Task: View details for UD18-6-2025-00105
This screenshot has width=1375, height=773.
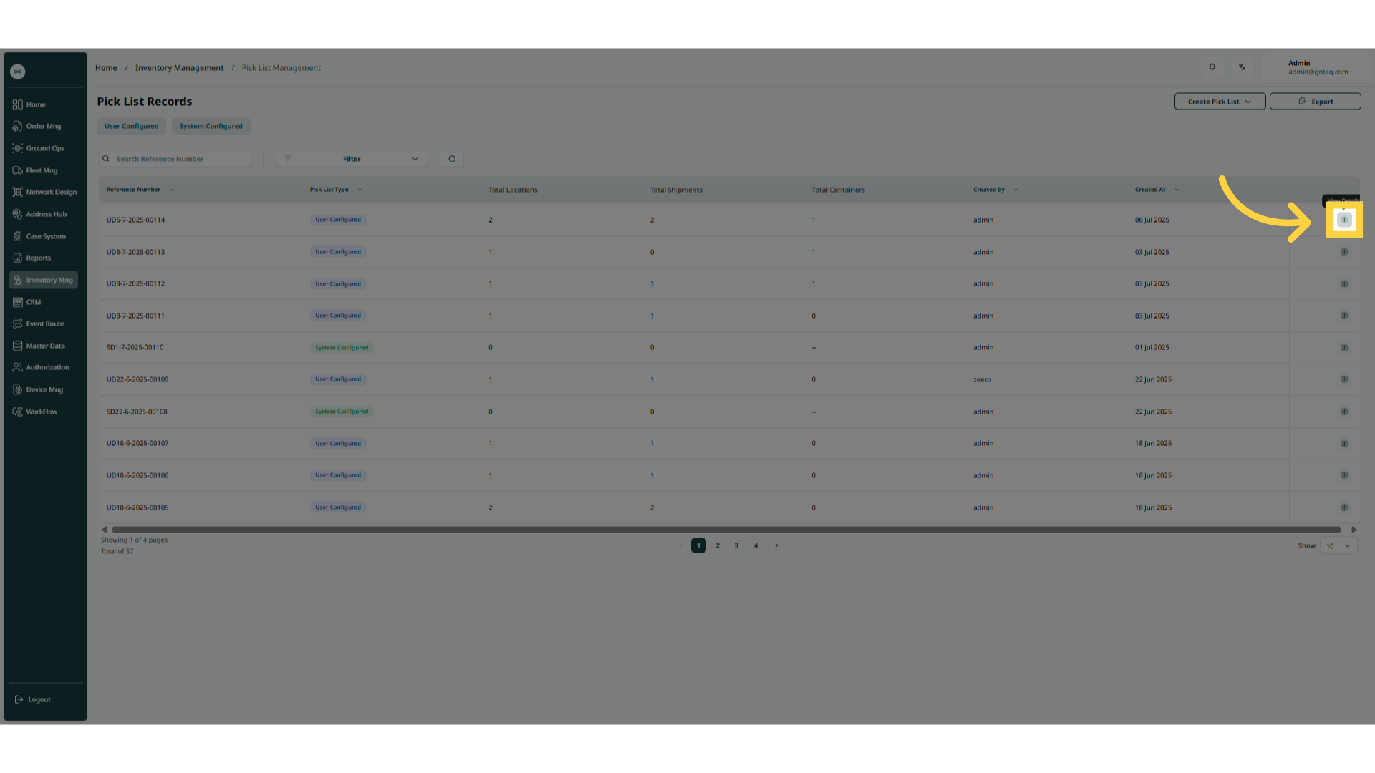Action: click(x=1344, y=507)
